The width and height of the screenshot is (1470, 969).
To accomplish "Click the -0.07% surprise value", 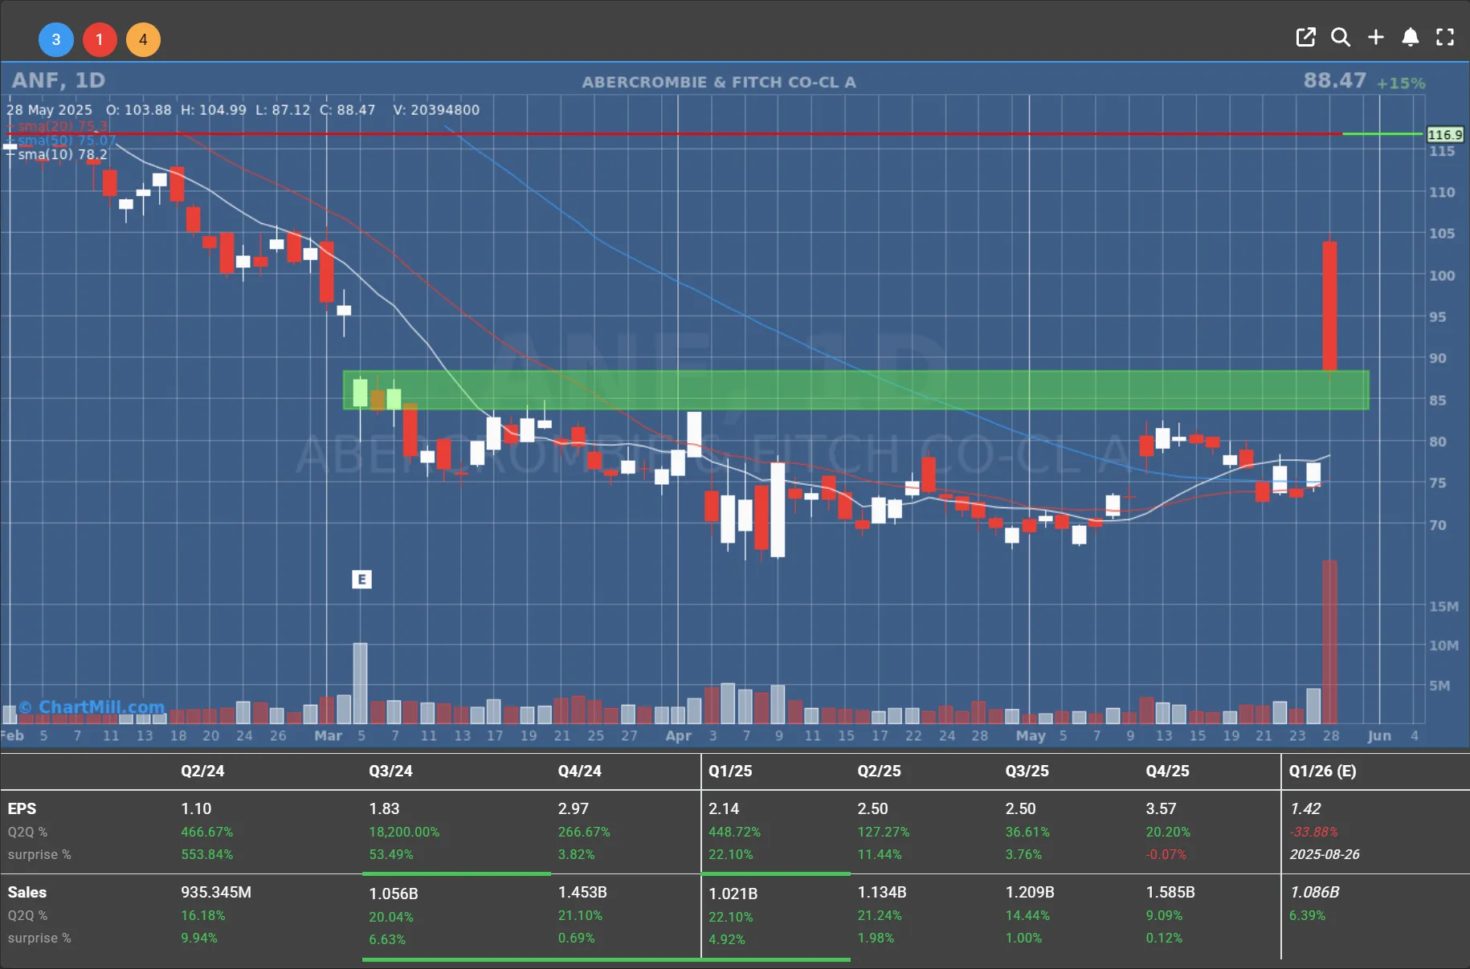I will [x=1166, y=854].
